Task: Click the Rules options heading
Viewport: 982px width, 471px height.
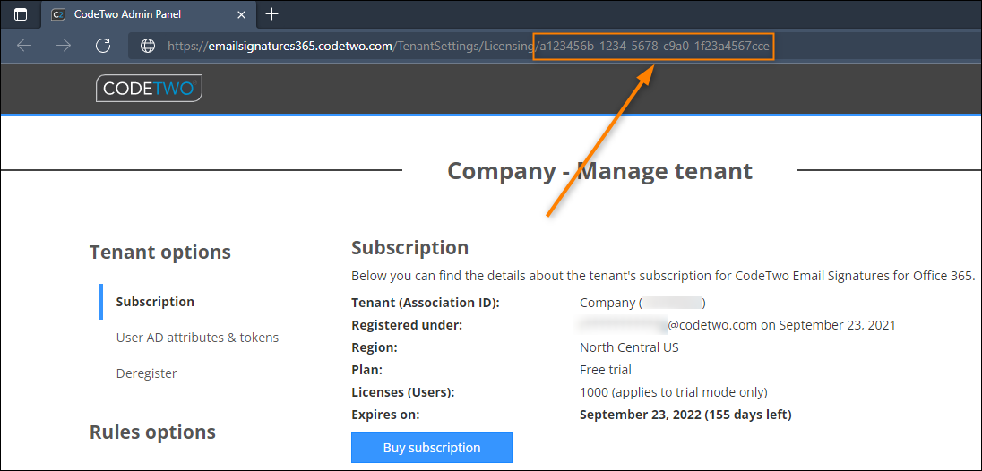Action: coord(153,432)
